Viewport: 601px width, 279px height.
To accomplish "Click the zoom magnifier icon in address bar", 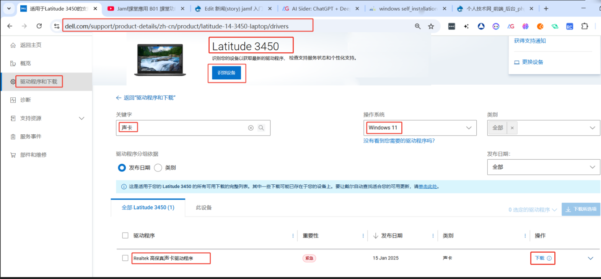I will (x=418, y=26).
